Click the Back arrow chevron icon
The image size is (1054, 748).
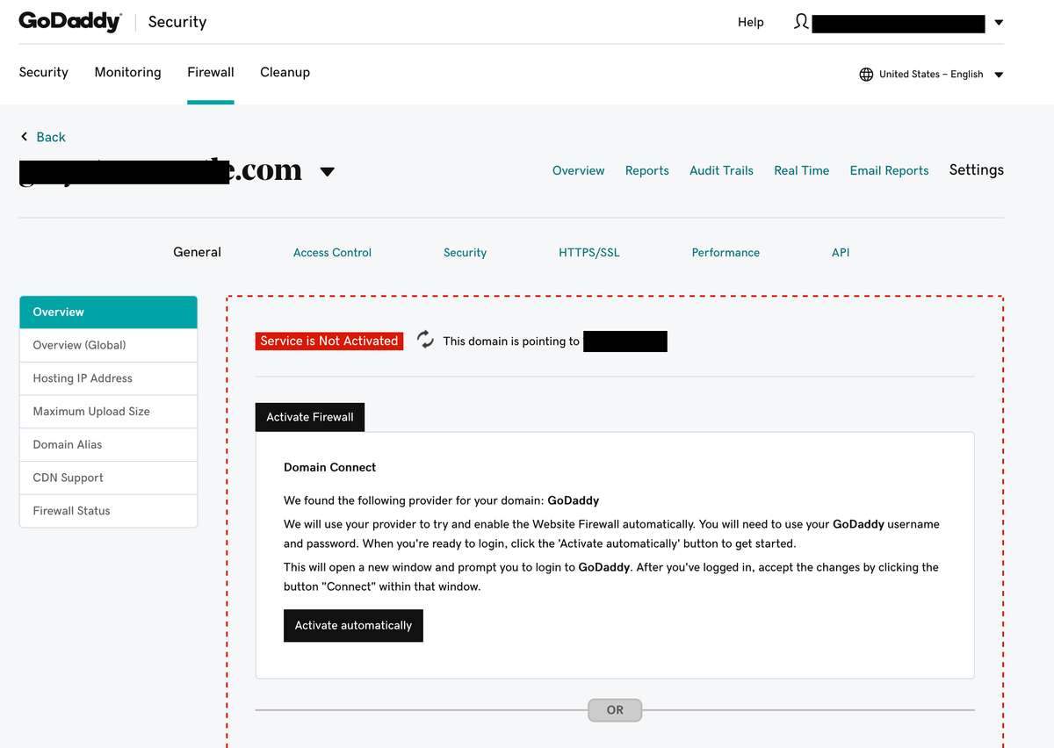25,137
